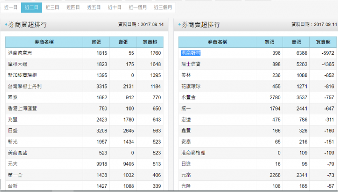Screen dimensions: 338x192
Task: Click broker name 台新
Action: [x=13, y=186]
